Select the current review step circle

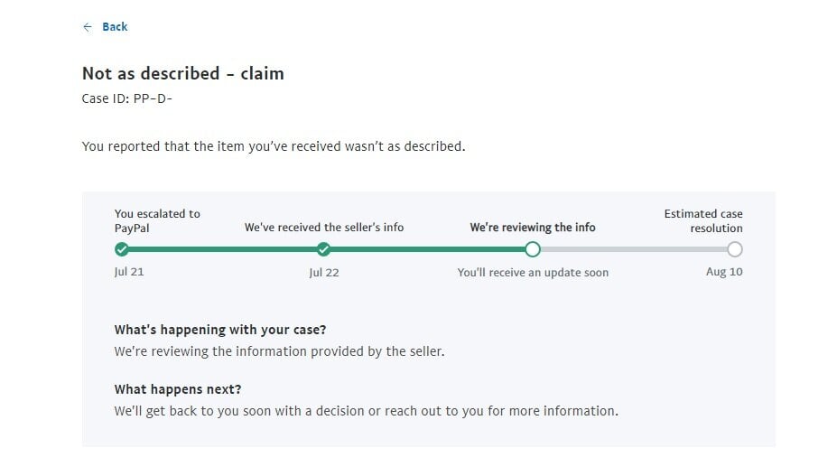click(x=533, y=249)
